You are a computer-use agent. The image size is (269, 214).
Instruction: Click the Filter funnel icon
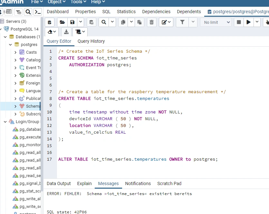click(x=182, y=22)
